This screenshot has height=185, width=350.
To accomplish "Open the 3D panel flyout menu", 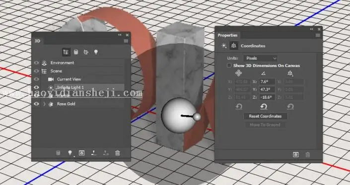I will pos(126,41).
